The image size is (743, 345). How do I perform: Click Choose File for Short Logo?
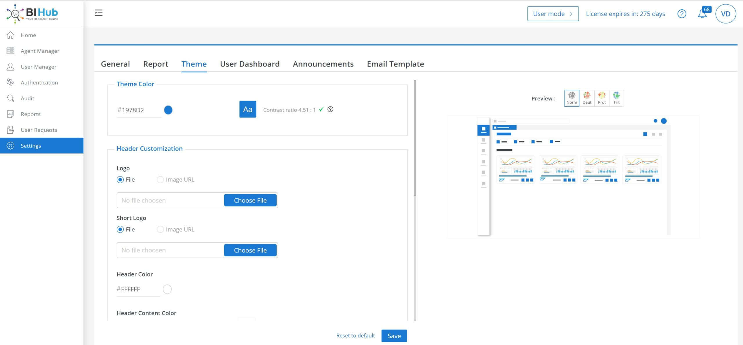pos(250,250)
